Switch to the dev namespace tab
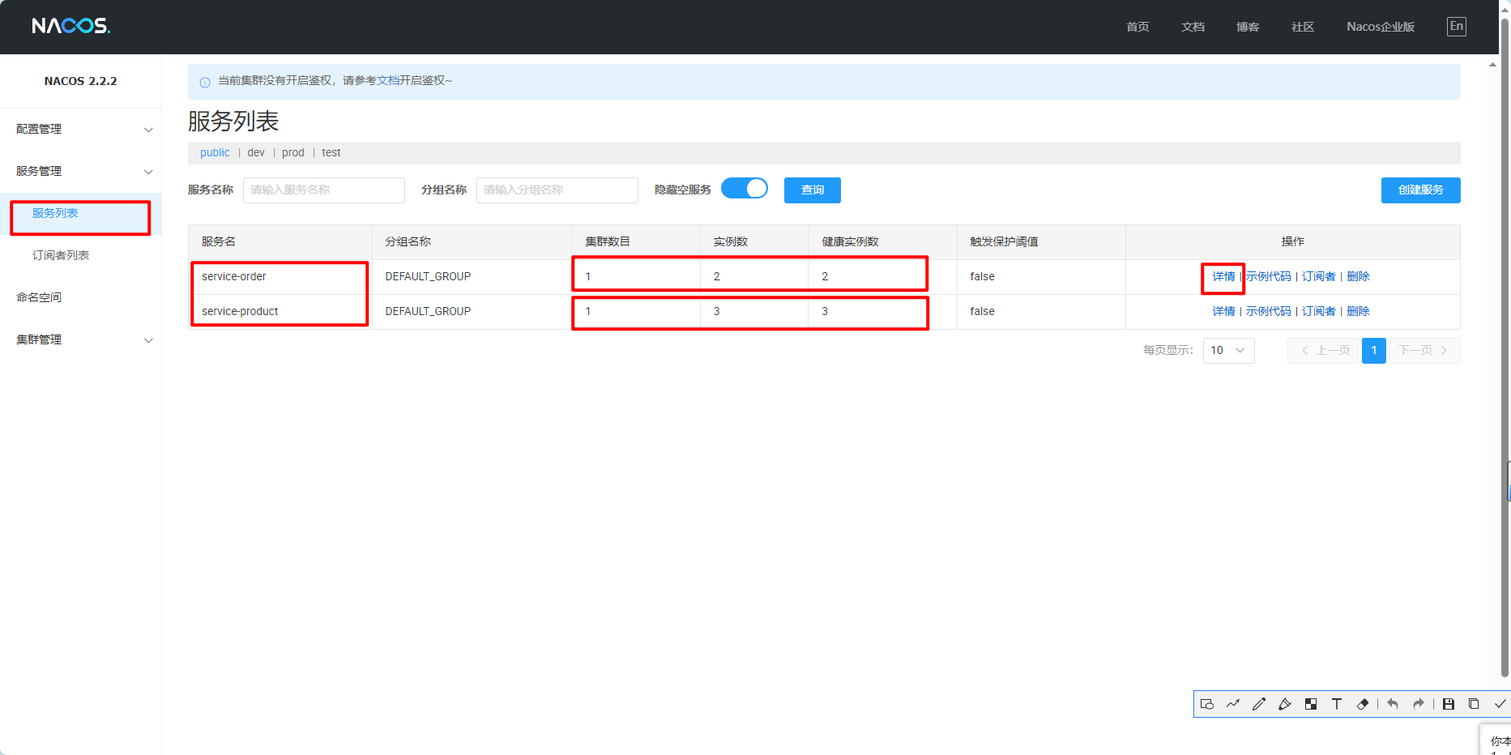Viewport: 1511px width, 755px height. [256, 153]
